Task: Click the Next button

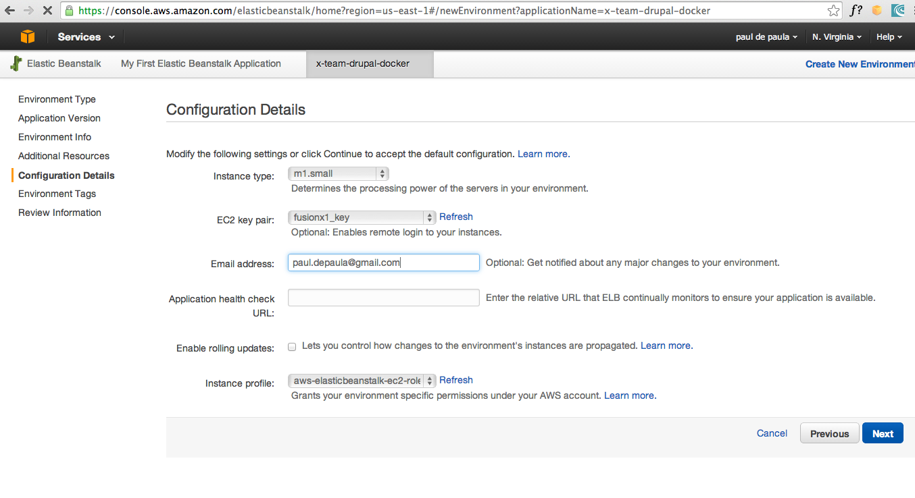Action: (x=883, y=433)
